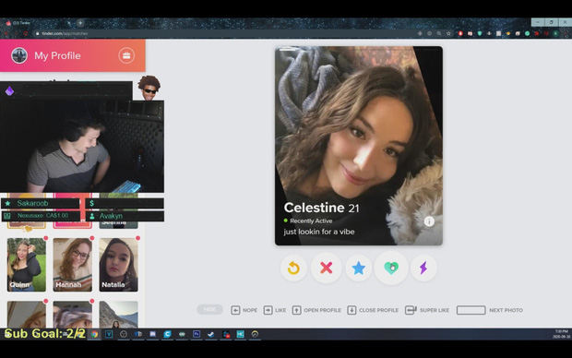Click Celestine's profile photo card
Image resolution: width=572 pixels, height=358 pixels.
click(x=359, y=146)
